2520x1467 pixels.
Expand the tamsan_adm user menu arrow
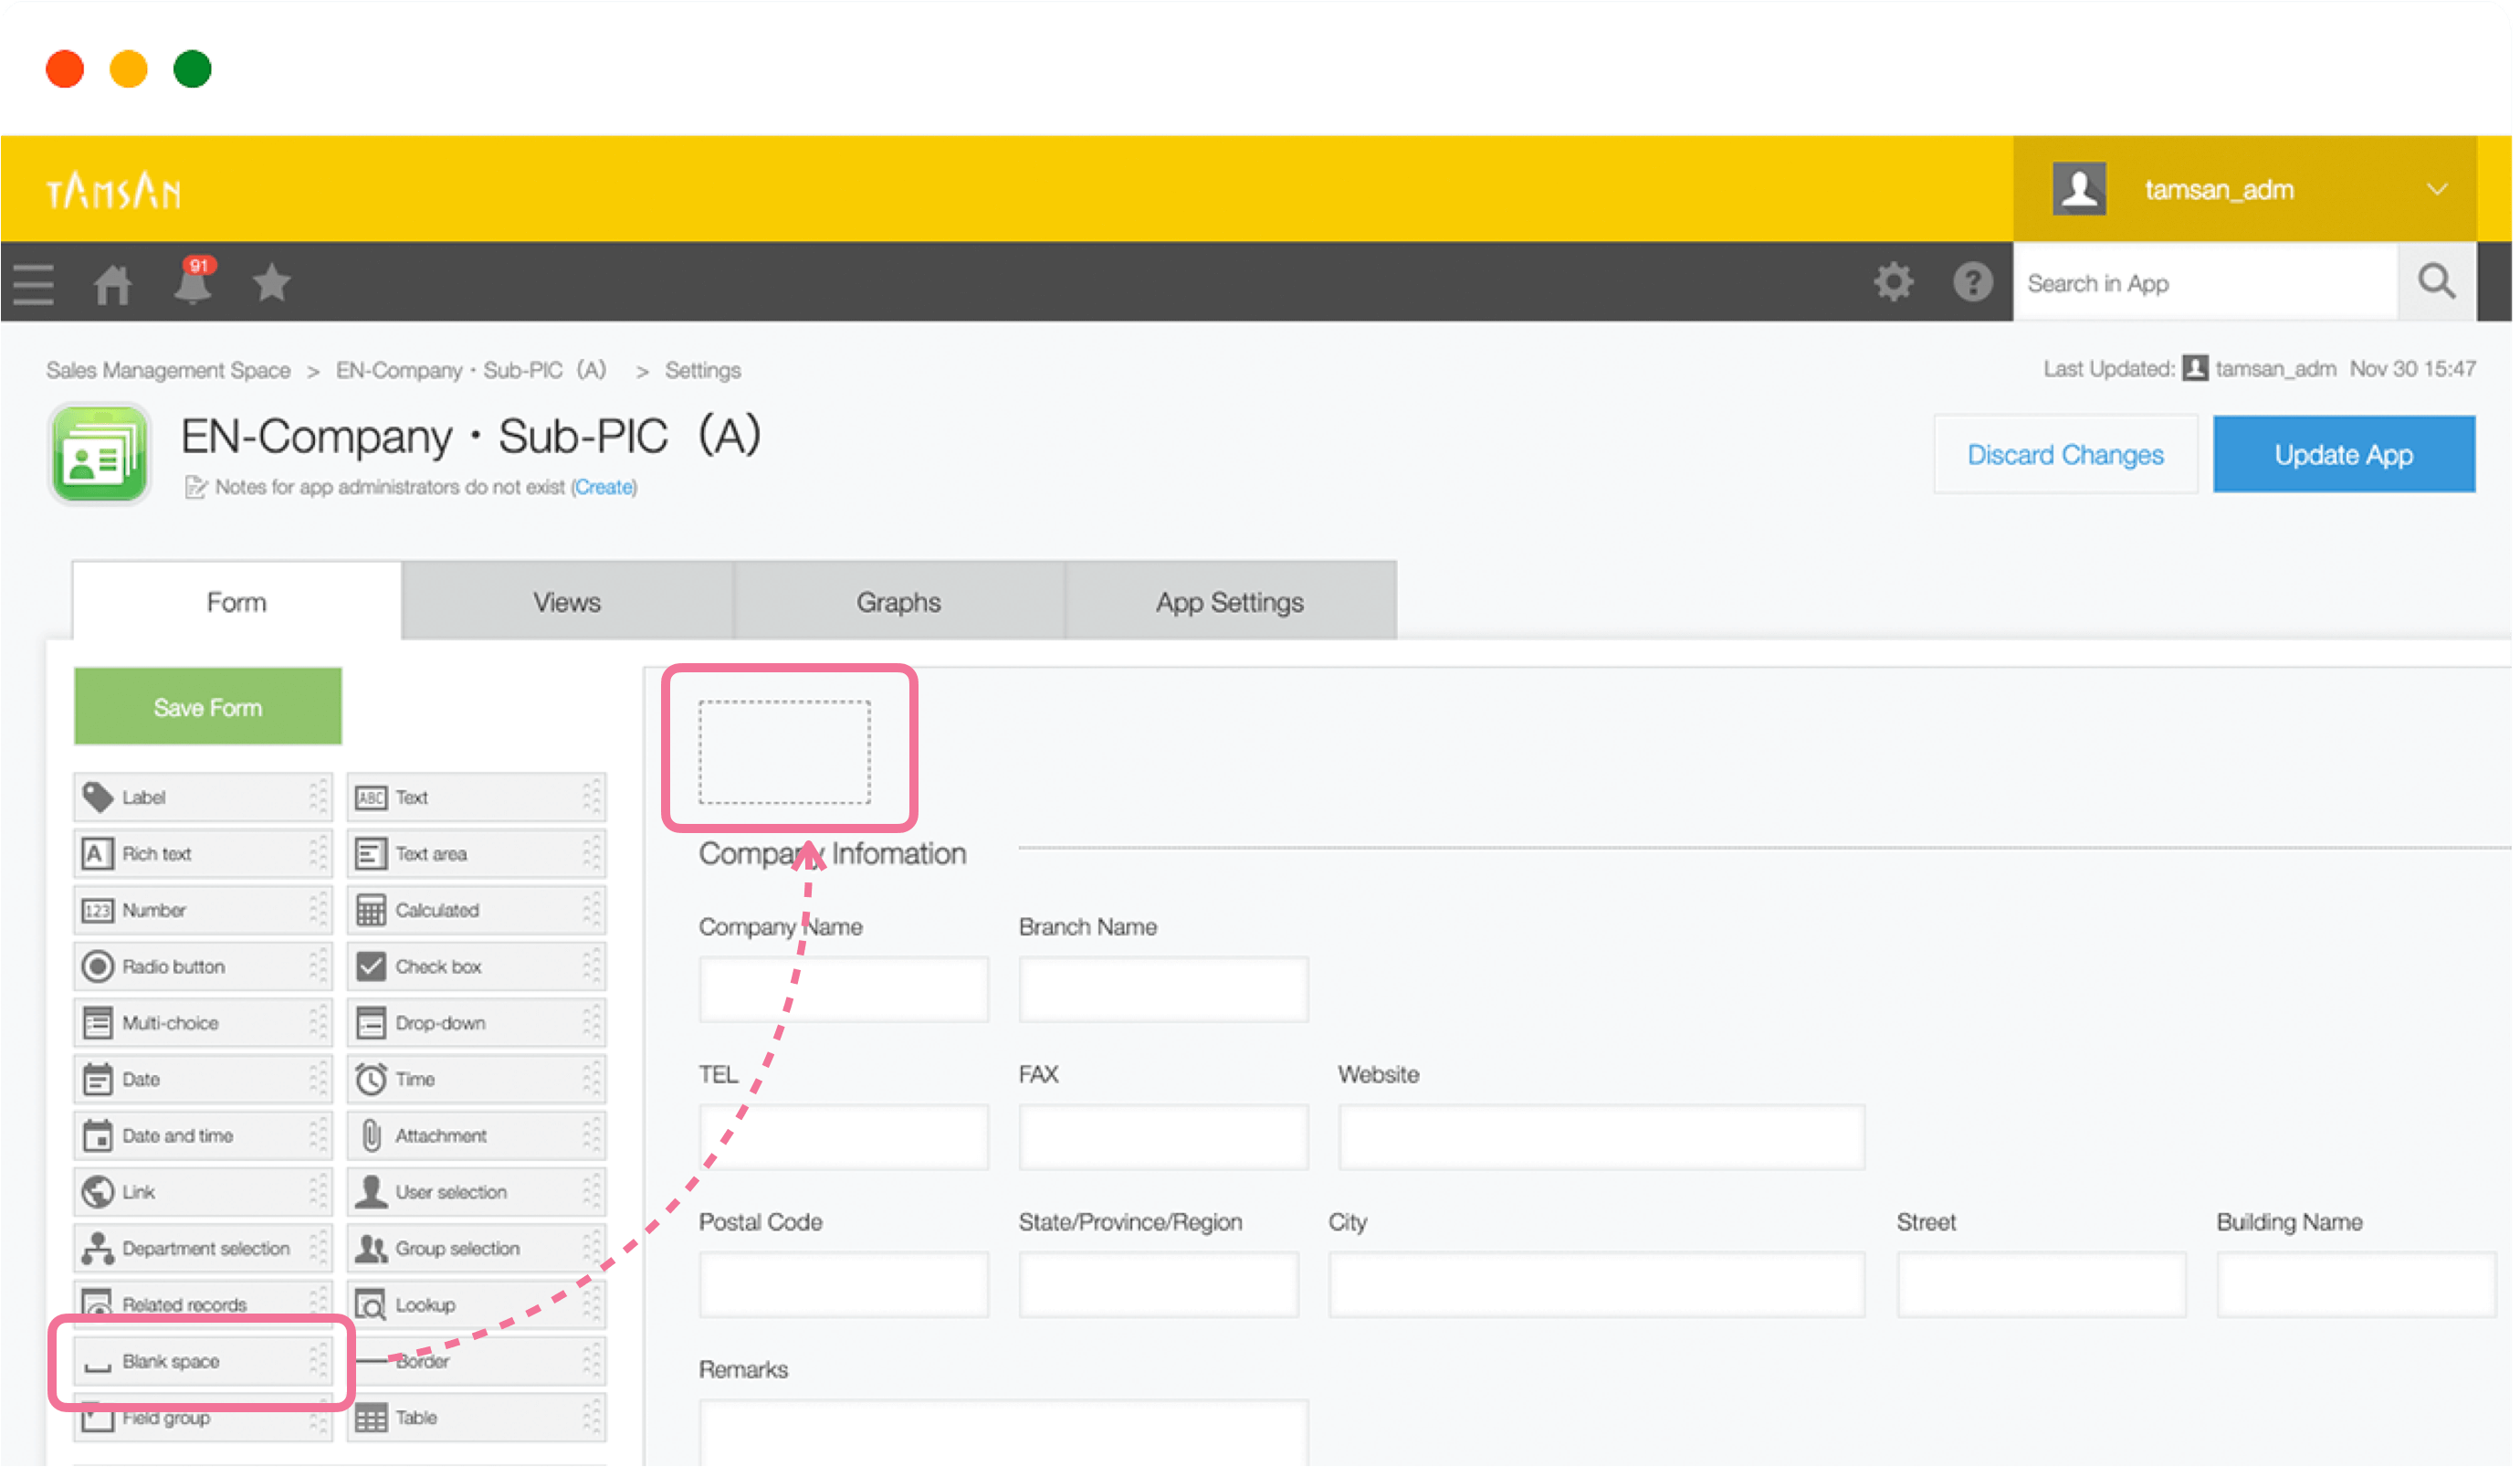[x=2437, y=189]
